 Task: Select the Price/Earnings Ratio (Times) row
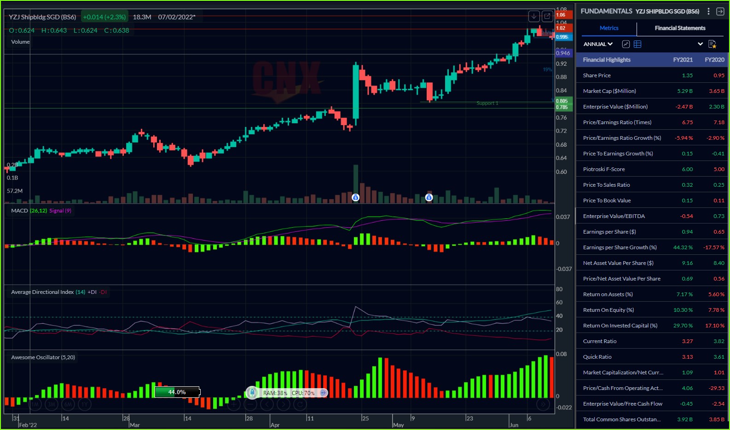[652, 122]
